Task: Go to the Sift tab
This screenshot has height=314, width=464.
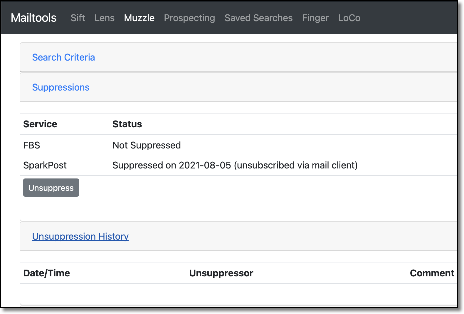Action: (x=78, y=18)
